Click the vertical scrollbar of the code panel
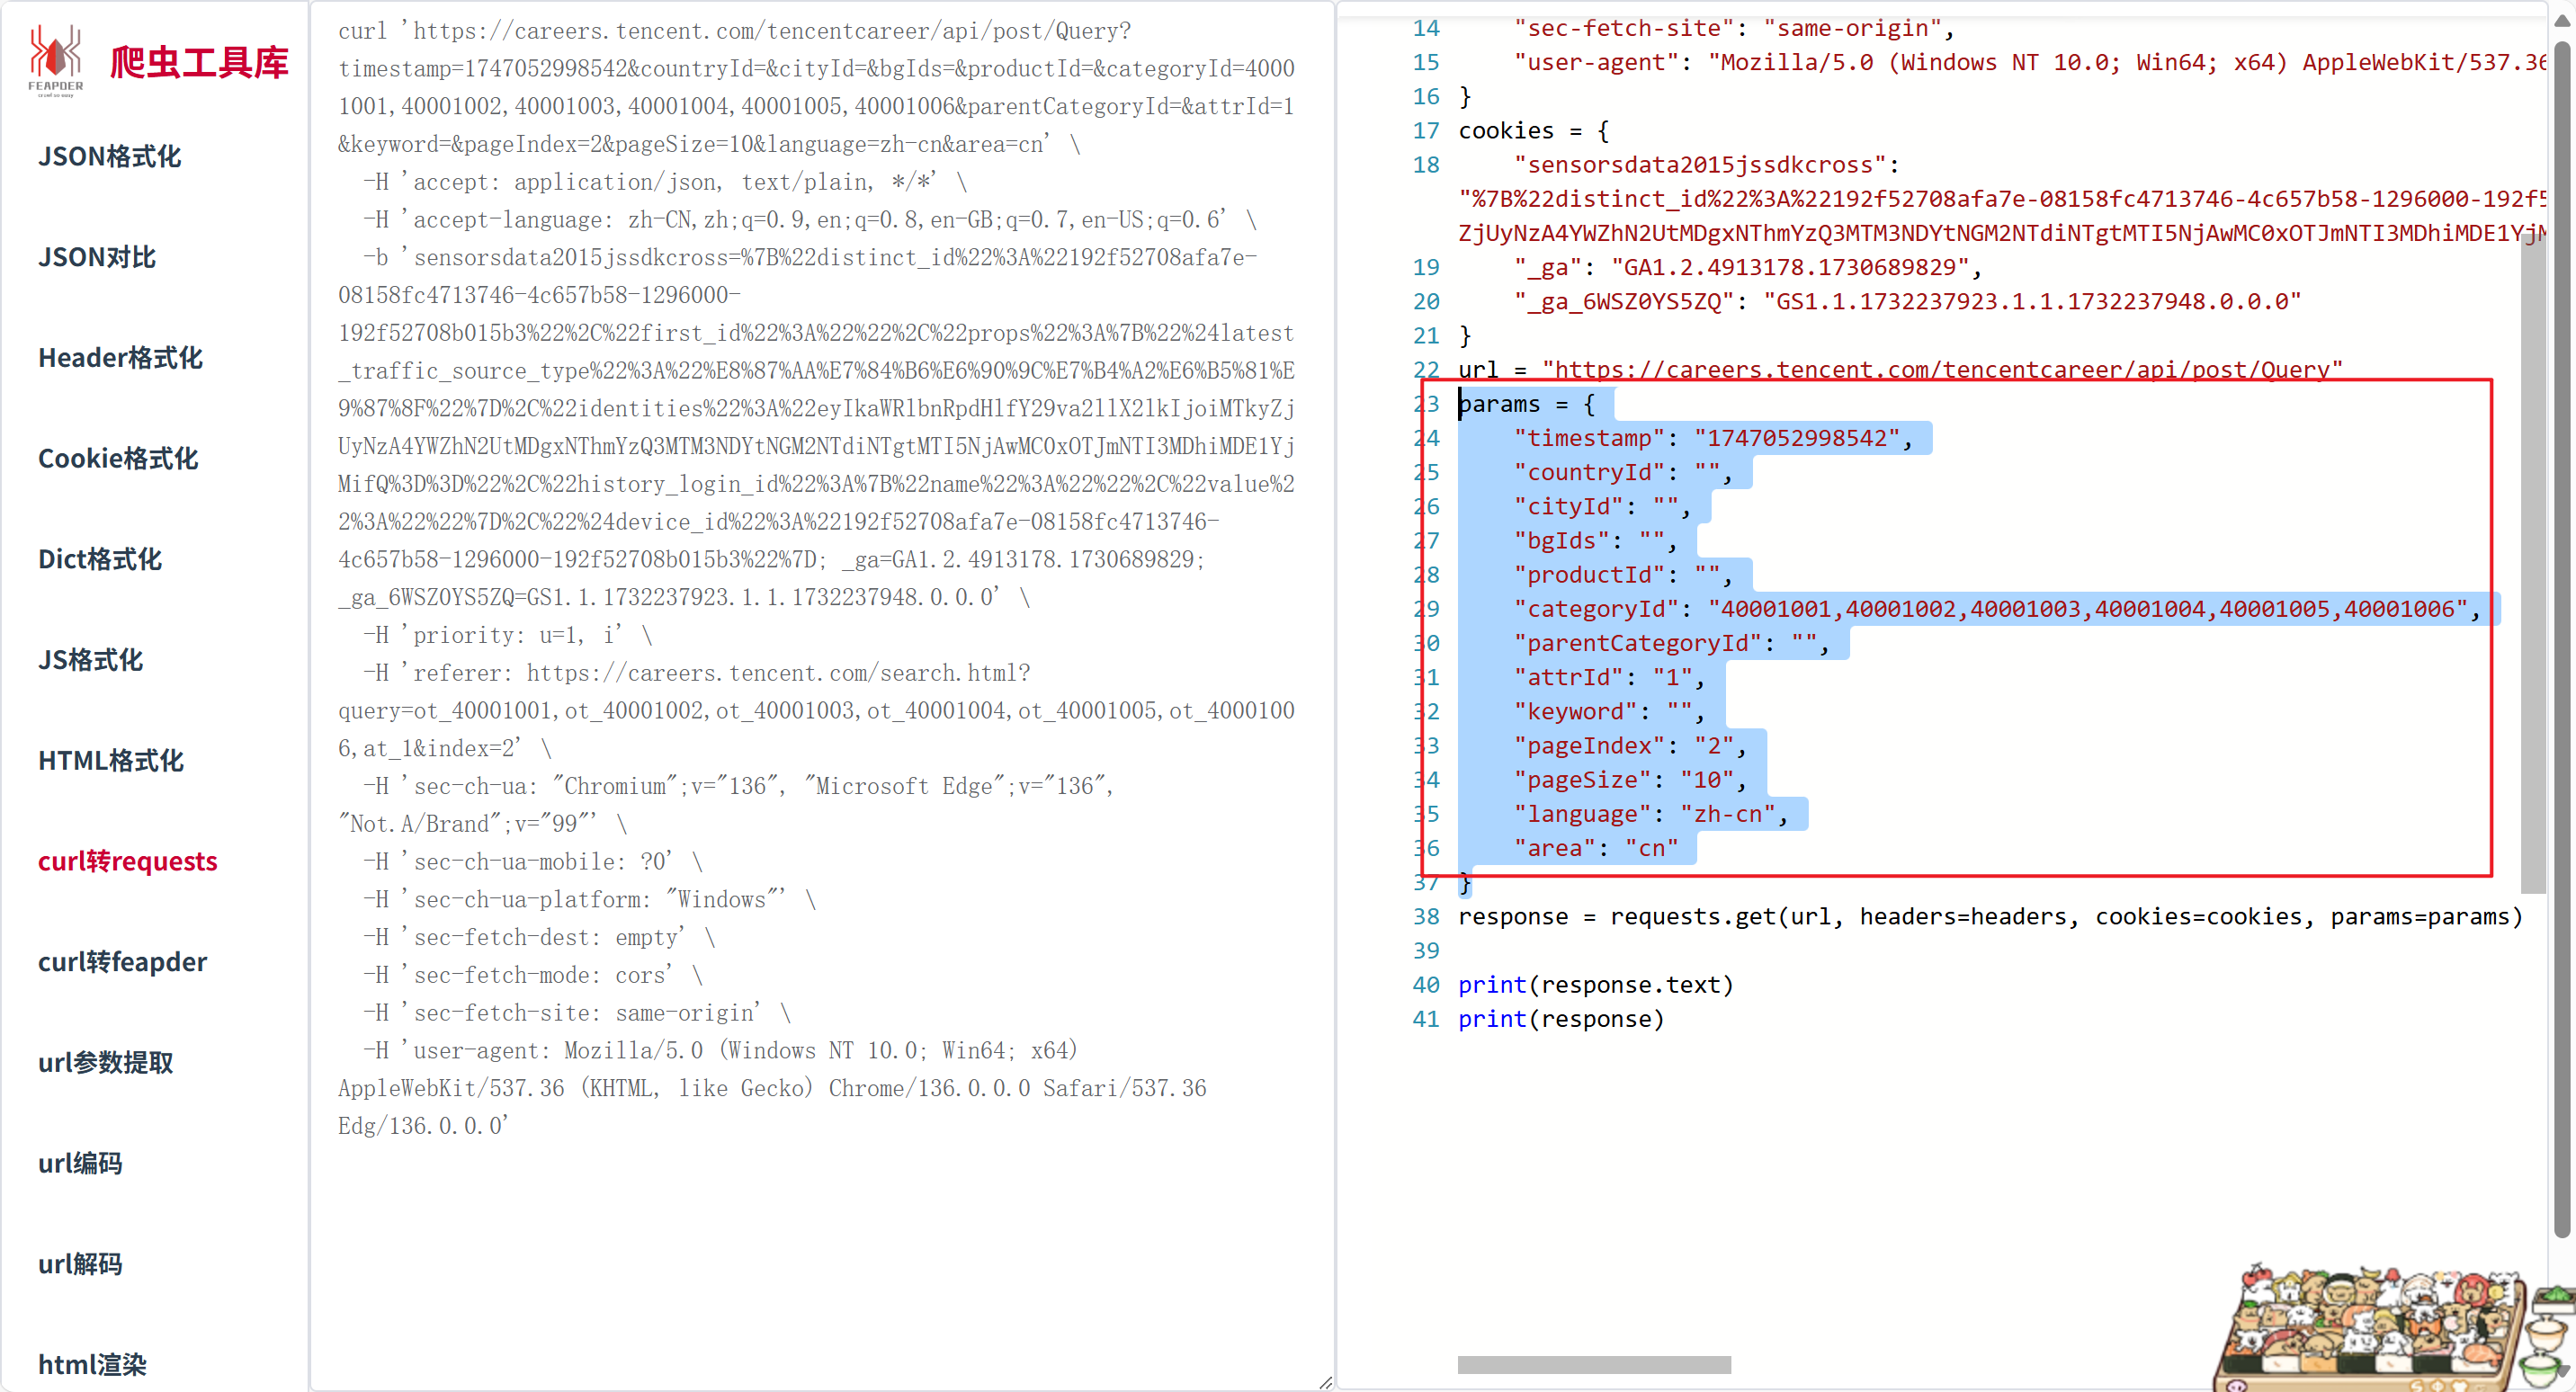Image resolution: width=2576 pixels, height=1392 pixels. pyautogui.click(x=2562, y=640)
